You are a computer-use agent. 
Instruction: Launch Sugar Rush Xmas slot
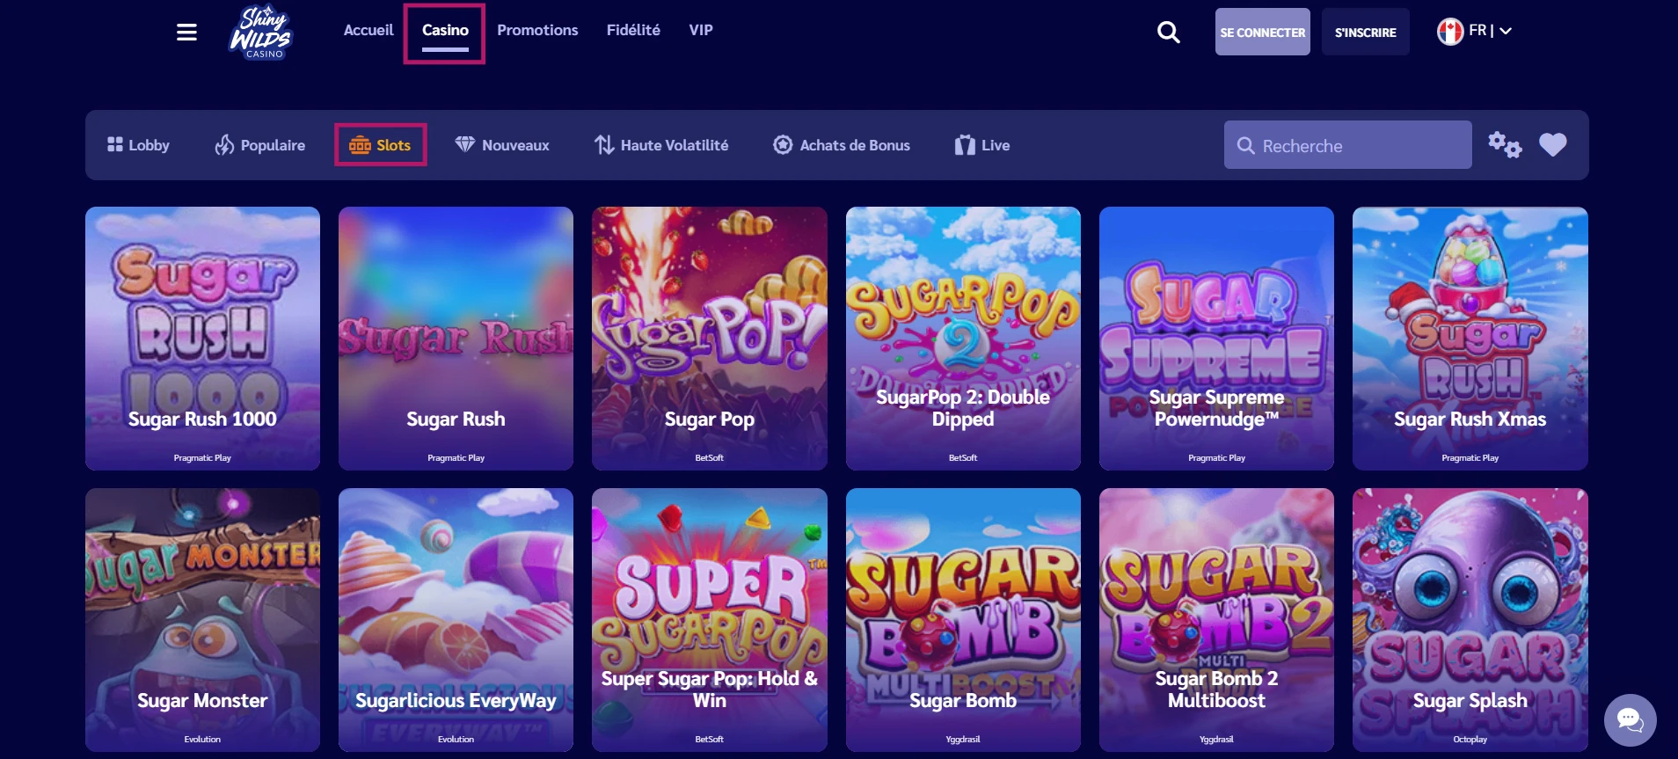click(1470, 339)
